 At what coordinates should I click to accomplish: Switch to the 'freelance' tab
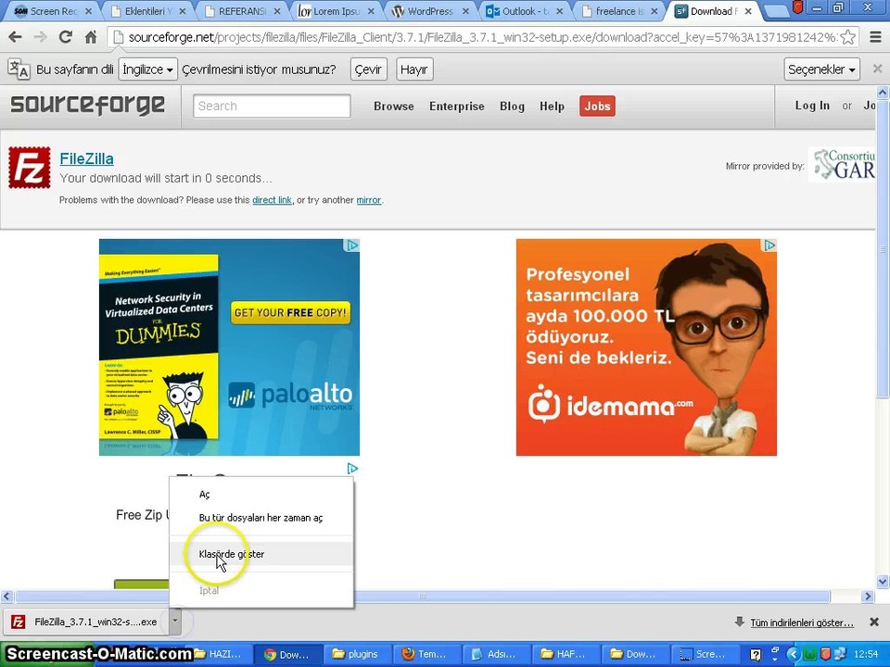point(618,11)
